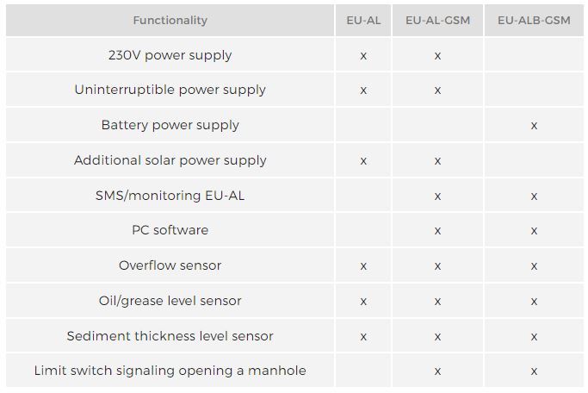Click the EU-AL x mark for 230V power supply
The image size is (588, 393).
tap(363, 56)
